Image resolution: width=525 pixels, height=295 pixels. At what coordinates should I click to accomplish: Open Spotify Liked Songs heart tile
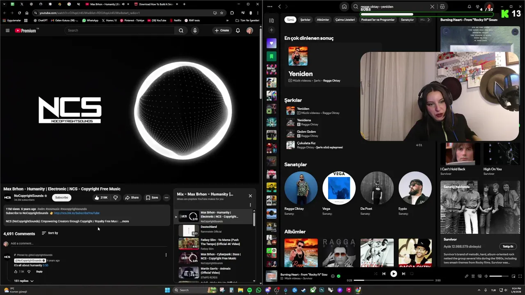pos(271,43)
